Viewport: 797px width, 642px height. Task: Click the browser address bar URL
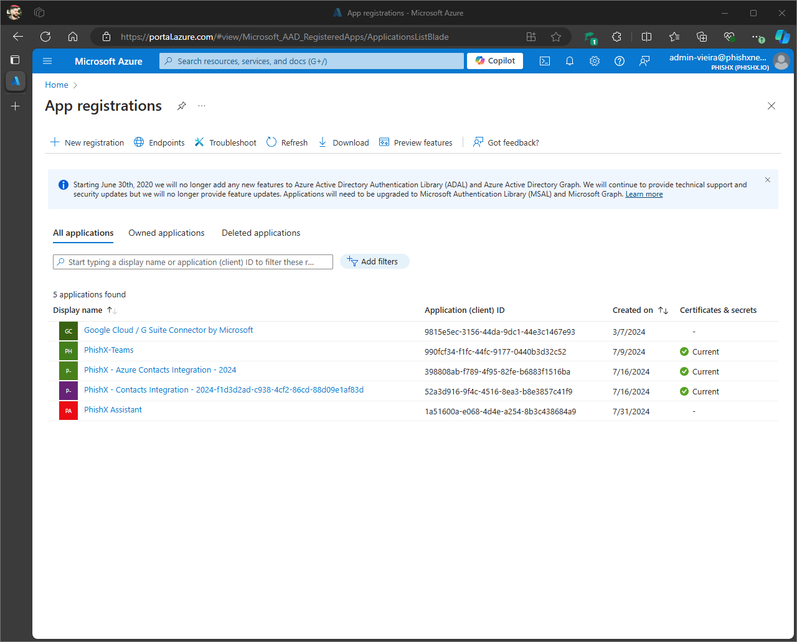point(285,37)
